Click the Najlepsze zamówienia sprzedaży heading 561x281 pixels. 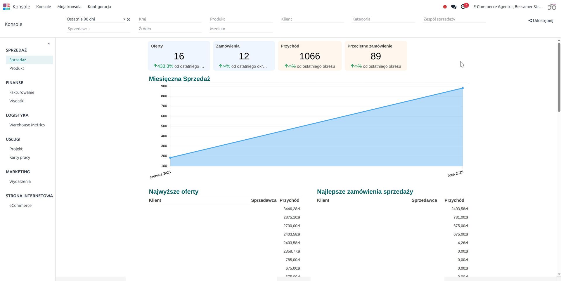365,192
